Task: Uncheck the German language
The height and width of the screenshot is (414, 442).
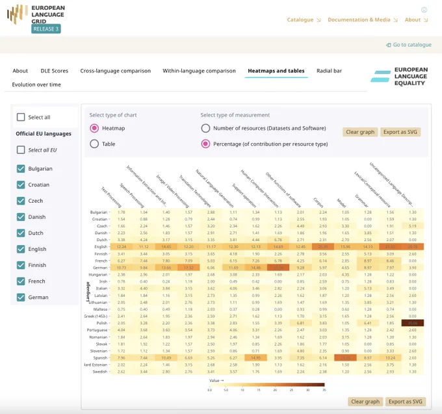Action: coord(21,297)
